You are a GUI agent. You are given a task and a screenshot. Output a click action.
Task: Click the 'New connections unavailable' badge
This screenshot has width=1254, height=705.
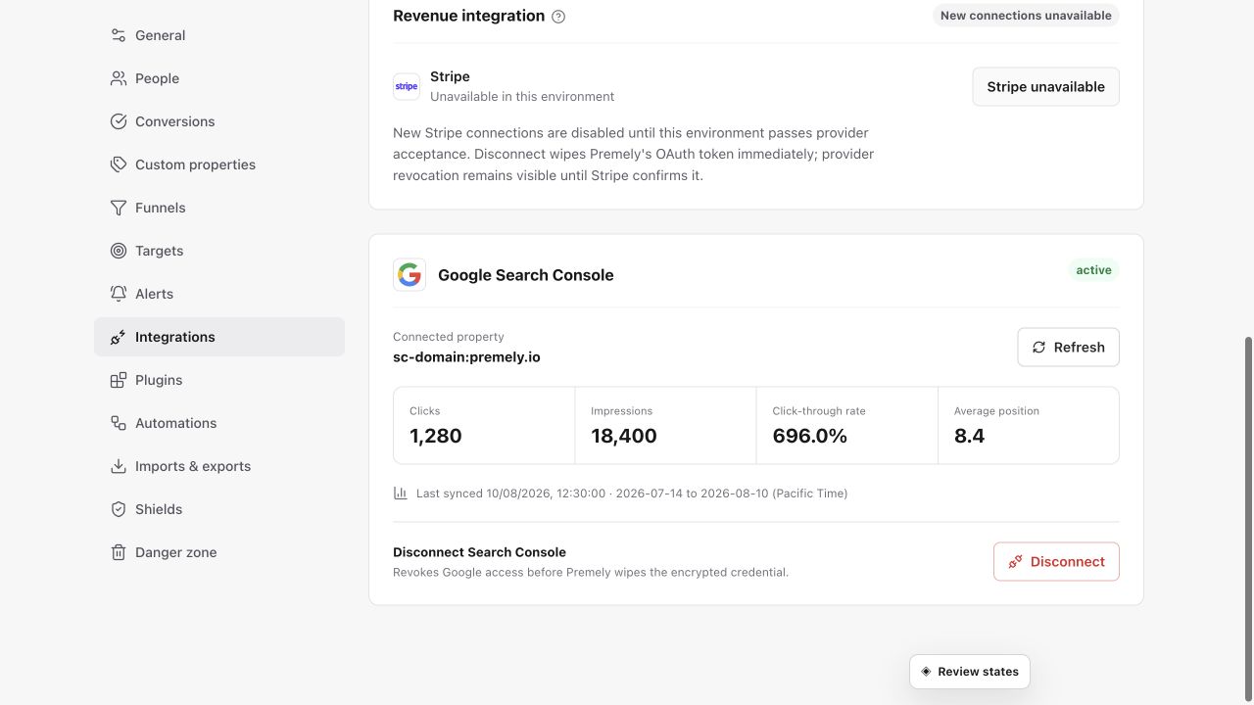click(1026, 16)
